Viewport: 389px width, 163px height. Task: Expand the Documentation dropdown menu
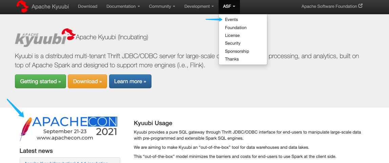[x=123, y=6]
